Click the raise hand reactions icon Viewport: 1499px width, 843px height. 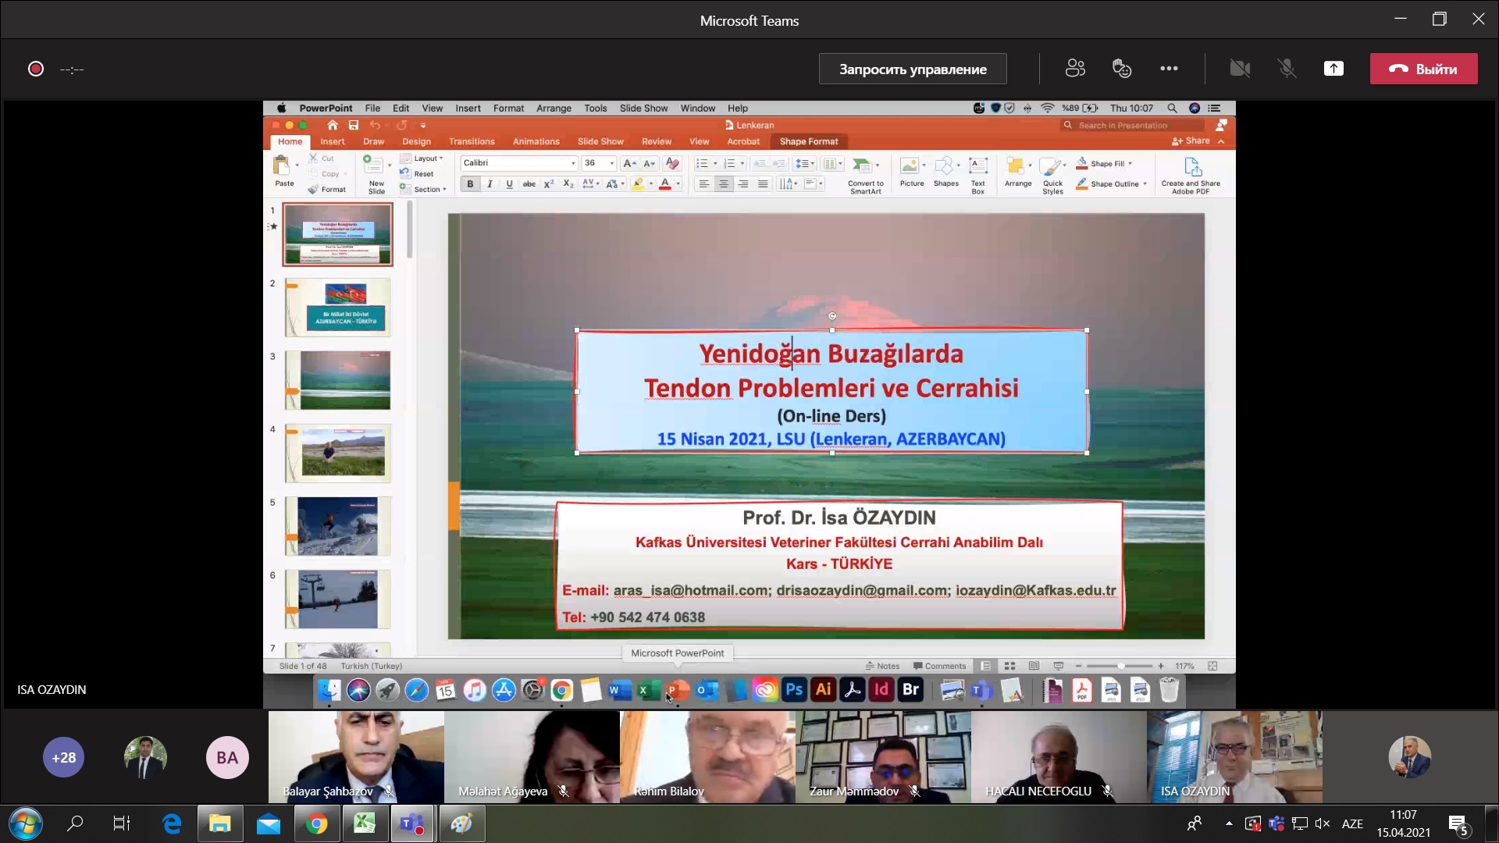pyautogui.click(x=1122, y=69)
